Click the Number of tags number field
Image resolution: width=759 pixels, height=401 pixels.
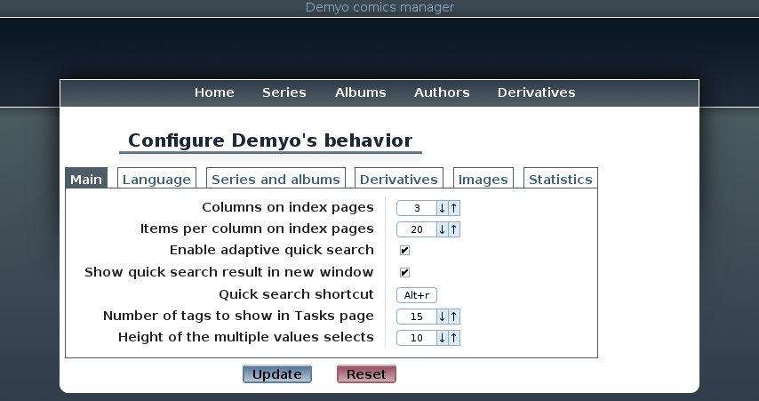coord(417,317)
